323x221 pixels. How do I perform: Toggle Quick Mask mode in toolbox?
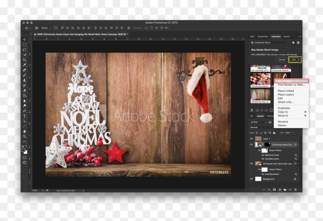[x=24, y=157]
